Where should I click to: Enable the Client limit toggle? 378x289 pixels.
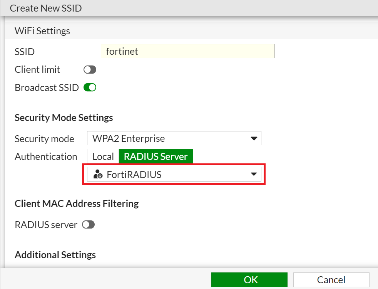[90, 70]
